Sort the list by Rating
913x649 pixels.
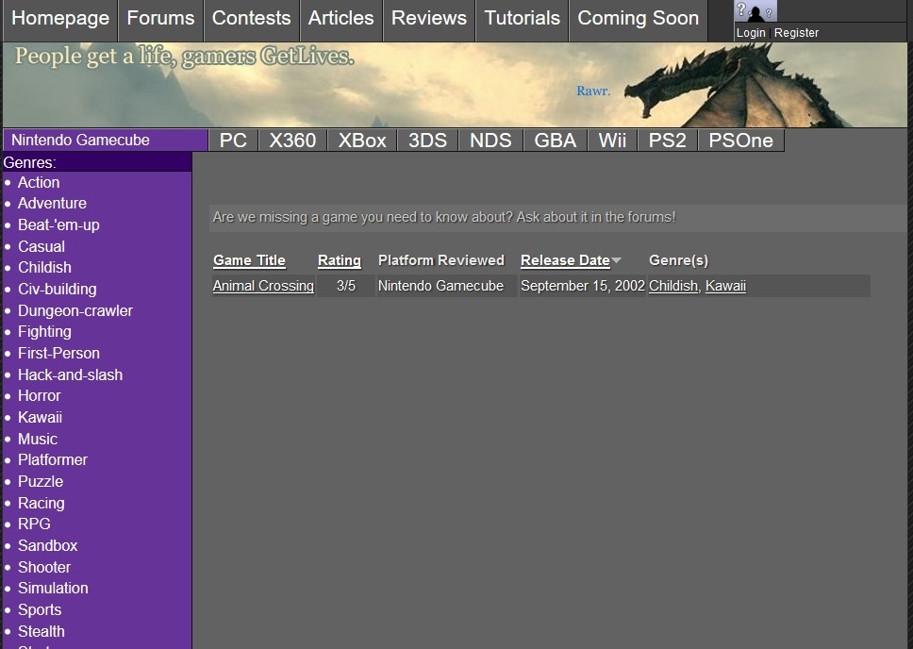339,260
